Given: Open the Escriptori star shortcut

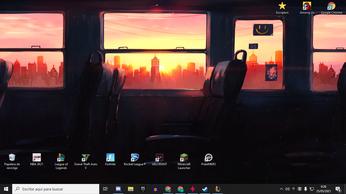Looking at the screenshot, I should pos(282,8).
